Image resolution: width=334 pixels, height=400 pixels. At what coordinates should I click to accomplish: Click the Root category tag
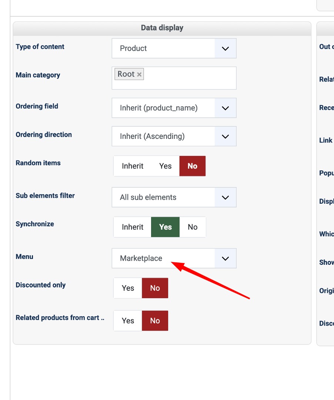(x=126, y=74)
